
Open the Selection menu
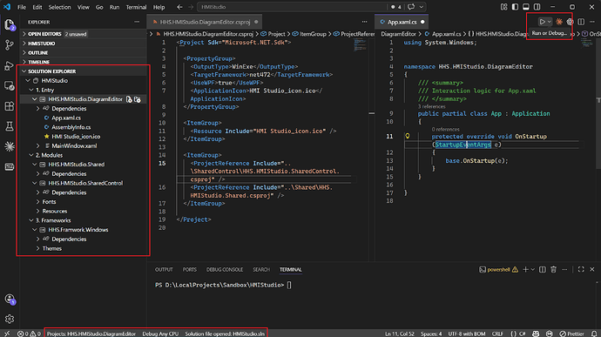coord(59,7)
